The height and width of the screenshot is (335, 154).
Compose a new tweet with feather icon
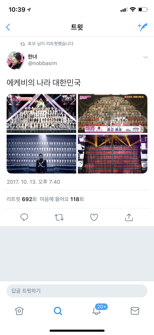[x=142, y=27]
